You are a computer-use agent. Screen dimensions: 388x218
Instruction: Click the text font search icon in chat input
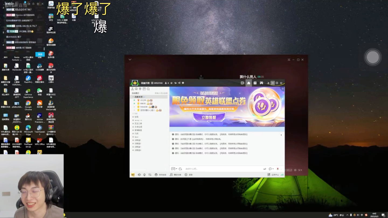tap(180, 169)
